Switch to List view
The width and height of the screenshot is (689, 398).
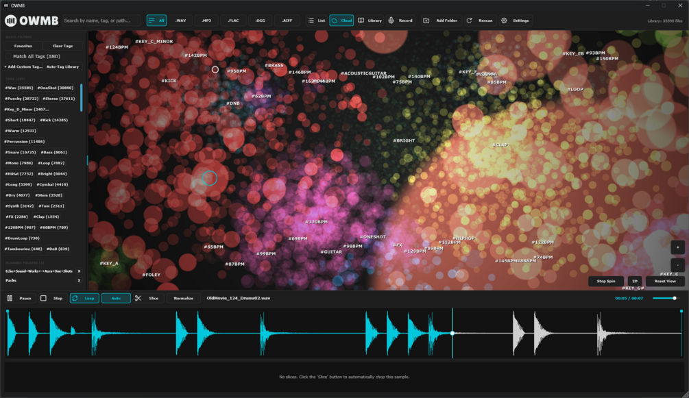pos(317,21)
